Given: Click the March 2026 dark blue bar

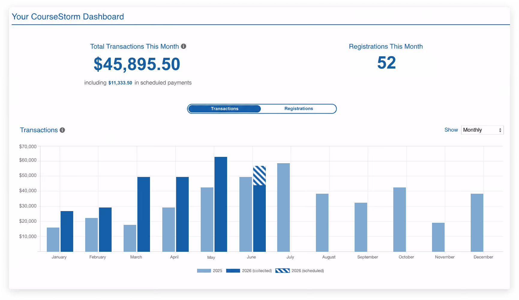Looking at the screenshot, I should [x=144, y=214].
